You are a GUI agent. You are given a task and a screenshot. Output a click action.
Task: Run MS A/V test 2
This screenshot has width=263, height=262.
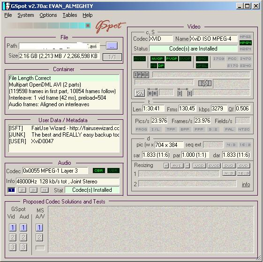tap(39, 237)
